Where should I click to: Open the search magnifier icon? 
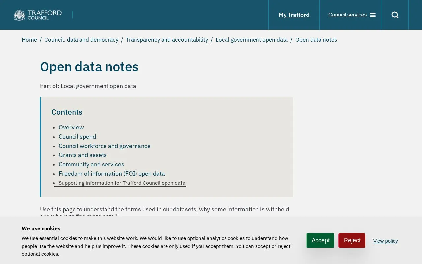click(395, 15)
